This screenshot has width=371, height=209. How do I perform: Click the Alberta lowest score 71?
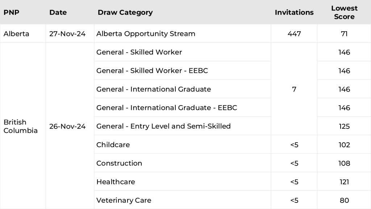(x=344, y=34)
